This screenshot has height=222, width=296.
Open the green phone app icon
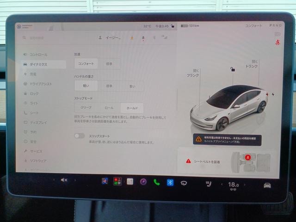coord(156,182)
